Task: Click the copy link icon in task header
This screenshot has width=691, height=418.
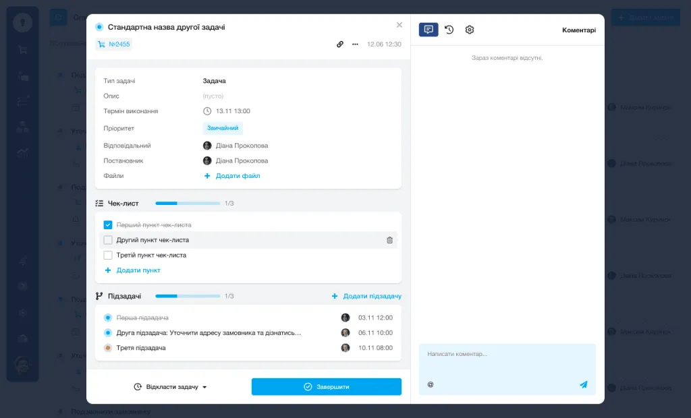Action: click(x=340, y=44)
